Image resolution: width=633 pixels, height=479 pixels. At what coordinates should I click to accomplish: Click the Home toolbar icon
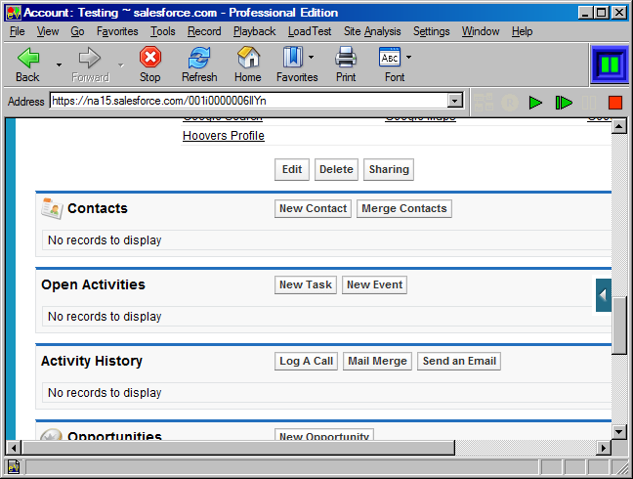[248, 57]
